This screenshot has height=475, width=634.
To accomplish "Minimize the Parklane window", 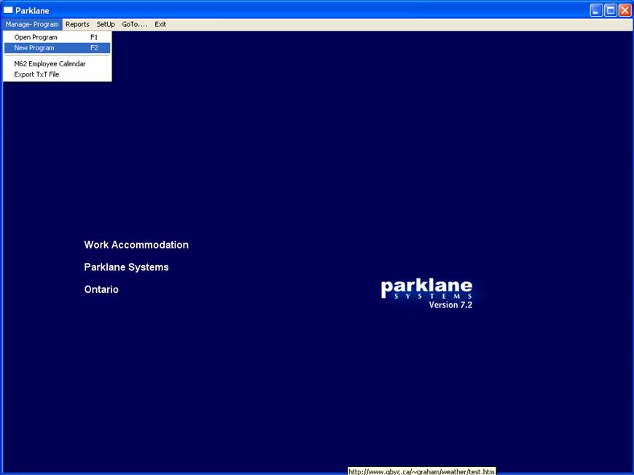I will 596,10.
